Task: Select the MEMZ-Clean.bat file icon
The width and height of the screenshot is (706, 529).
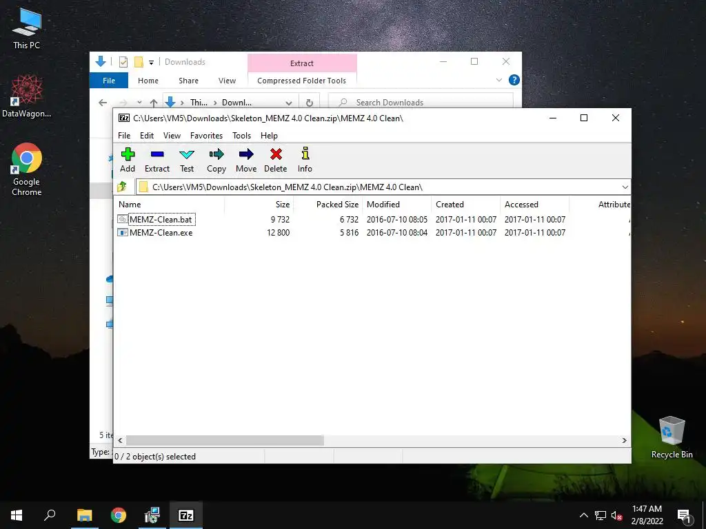Action: [123, 220]
